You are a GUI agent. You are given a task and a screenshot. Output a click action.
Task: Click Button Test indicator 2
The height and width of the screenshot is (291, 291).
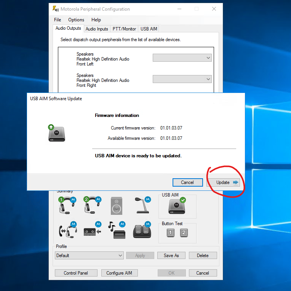(184, 233)
